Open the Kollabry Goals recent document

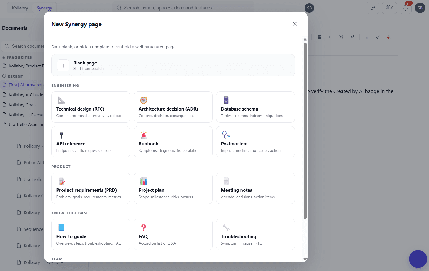pos(23,105)
